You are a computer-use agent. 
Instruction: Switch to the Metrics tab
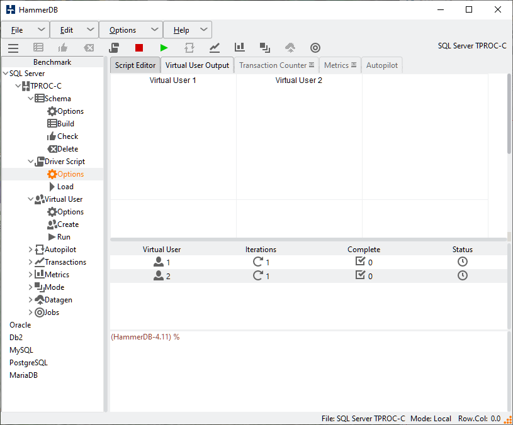340,65
